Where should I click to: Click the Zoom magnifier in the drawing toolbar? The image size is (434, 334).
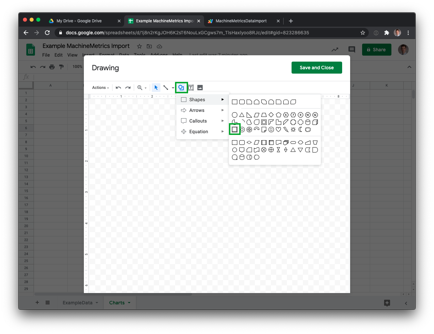tap(140, 88)
